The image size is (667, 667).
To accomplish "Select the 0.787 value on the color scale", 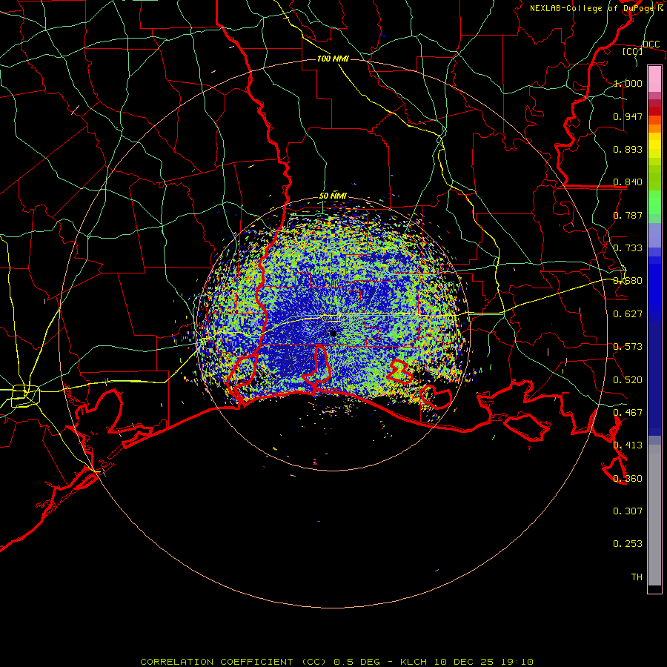I will tap(628, 215).
